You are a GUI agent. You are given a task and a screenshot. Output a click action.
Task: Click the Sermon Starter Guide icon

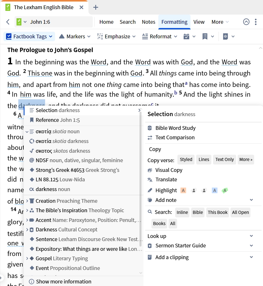[x=150, y=246]
